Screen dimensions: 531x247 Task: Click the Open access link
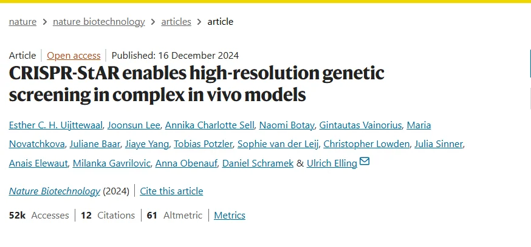pyautogui.click(x=73, y=55)
